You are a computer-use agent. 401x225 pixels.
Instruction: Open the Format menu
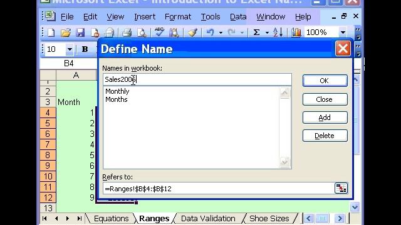click(178, 17)
